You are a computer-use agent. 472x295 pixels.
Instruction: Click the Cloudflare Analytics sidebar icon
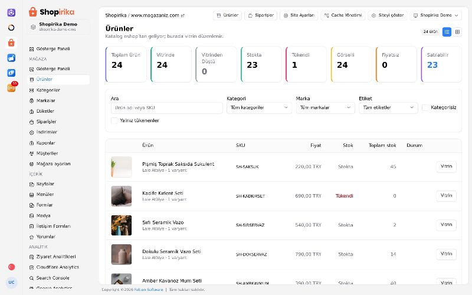(x=32, y=267)
